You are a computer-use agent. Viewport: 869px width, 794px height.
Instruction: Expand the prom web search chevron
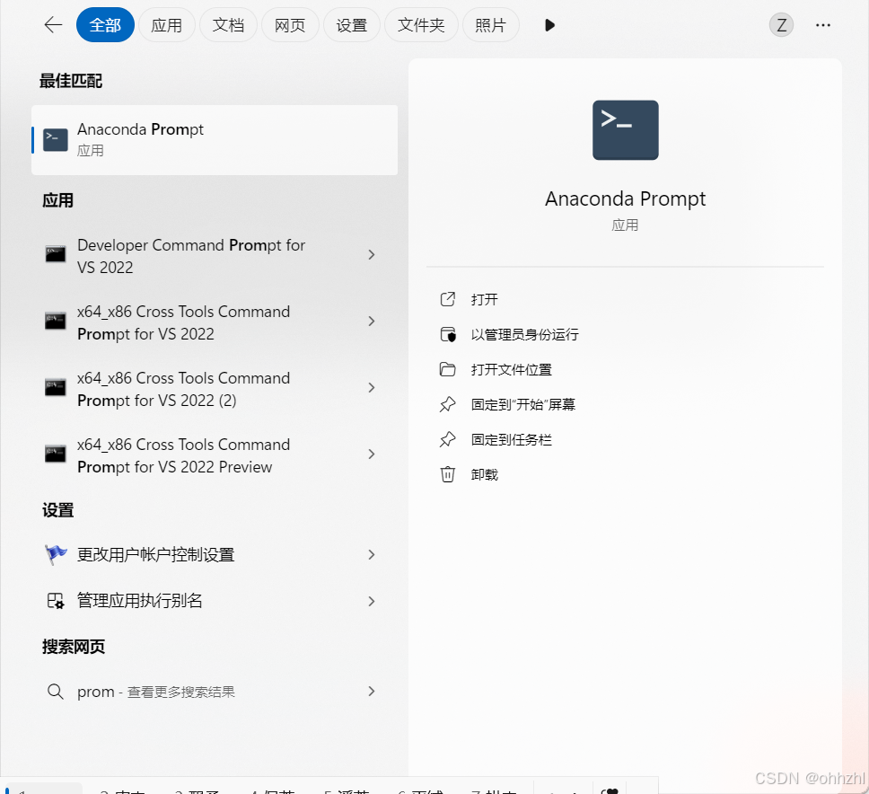tap(372, 691)
